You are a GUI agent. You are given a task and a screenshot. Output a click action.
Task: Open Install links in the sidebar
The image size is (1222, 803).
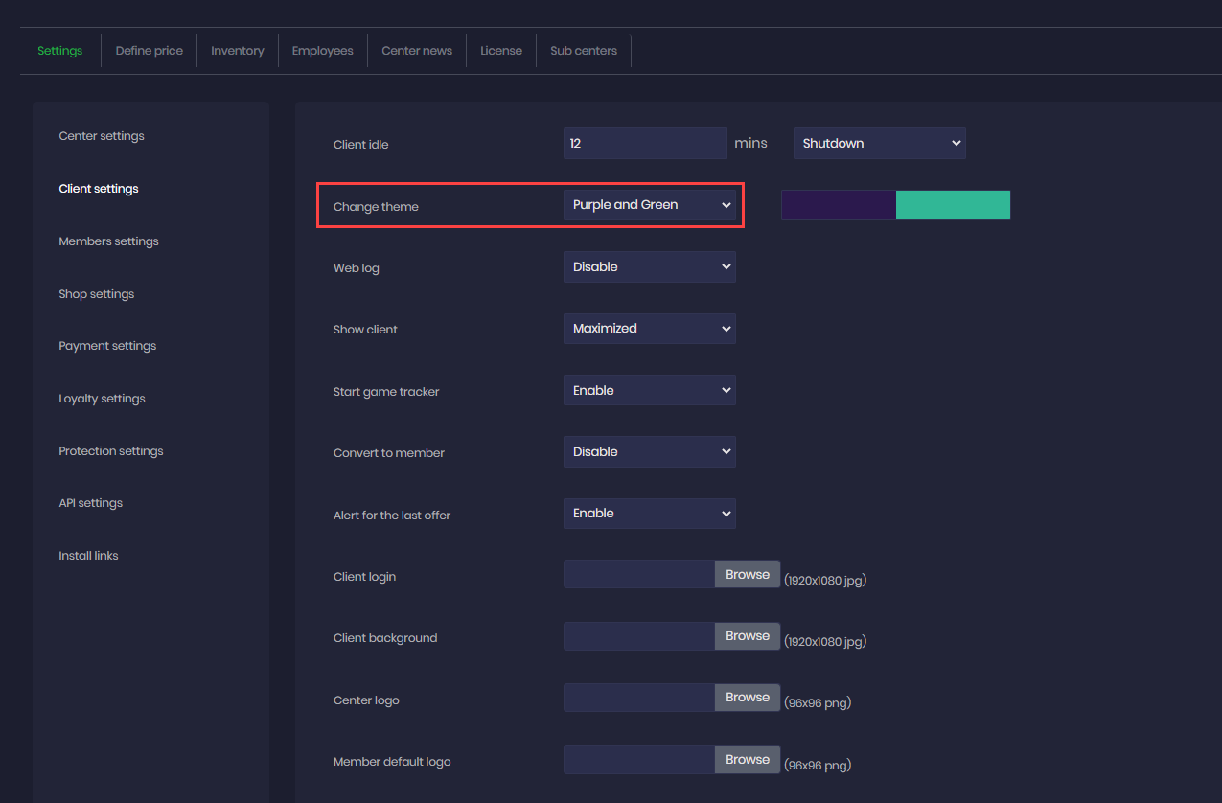pyautogui.click(x=88, y=556)
